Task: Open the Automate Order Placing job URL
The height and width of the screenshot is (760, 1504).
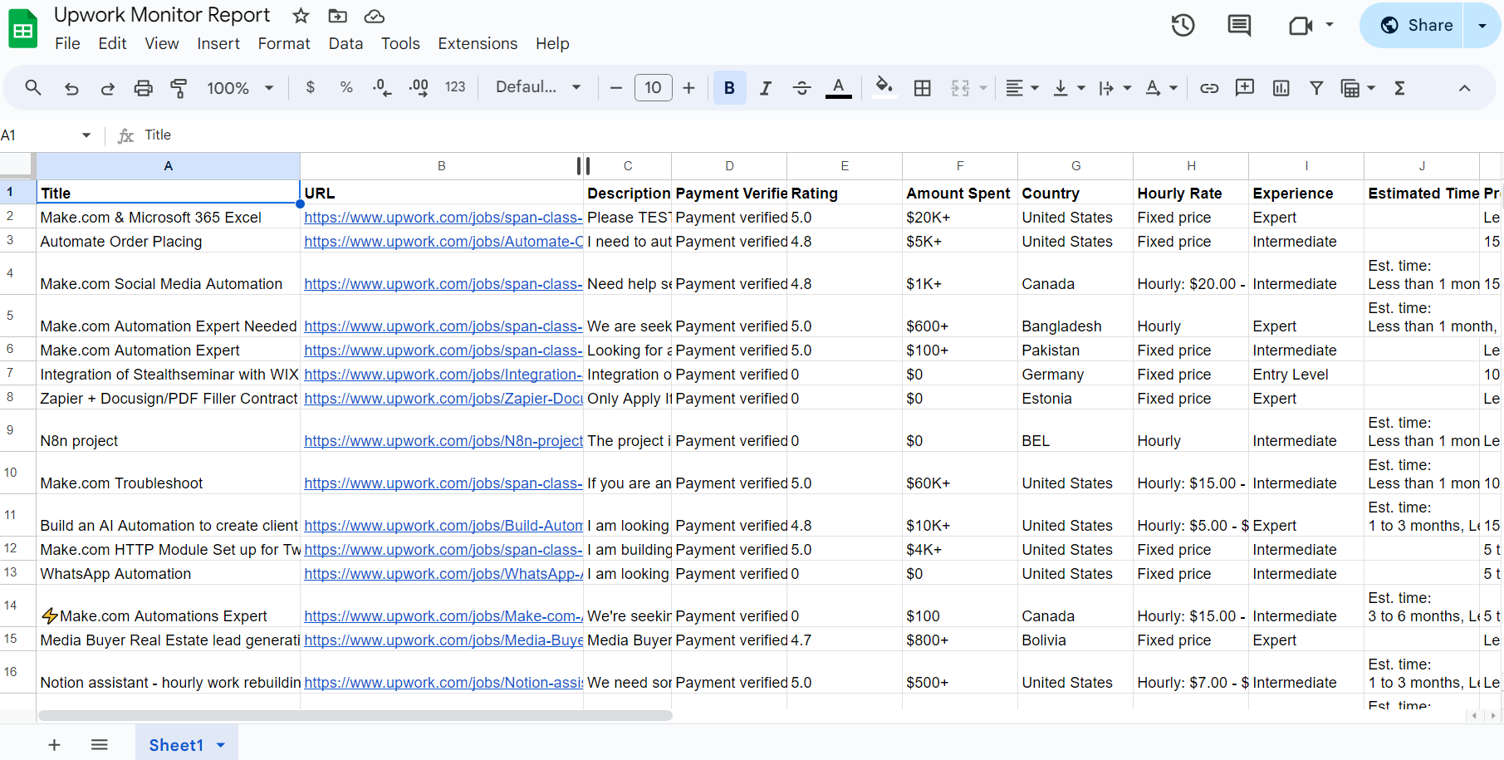Action: 443,242
